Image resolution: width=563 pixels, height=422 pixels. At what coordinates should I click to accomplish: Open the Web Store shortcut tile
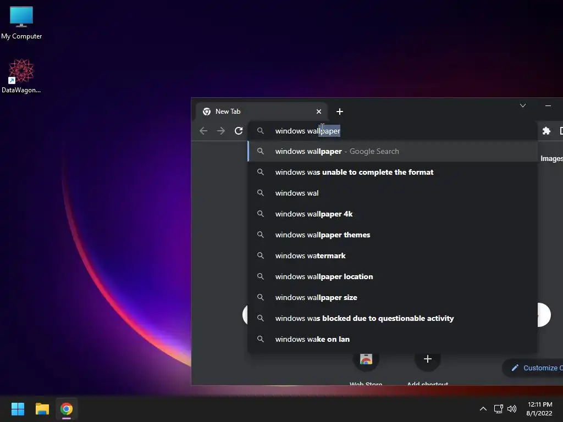[366, 369]
